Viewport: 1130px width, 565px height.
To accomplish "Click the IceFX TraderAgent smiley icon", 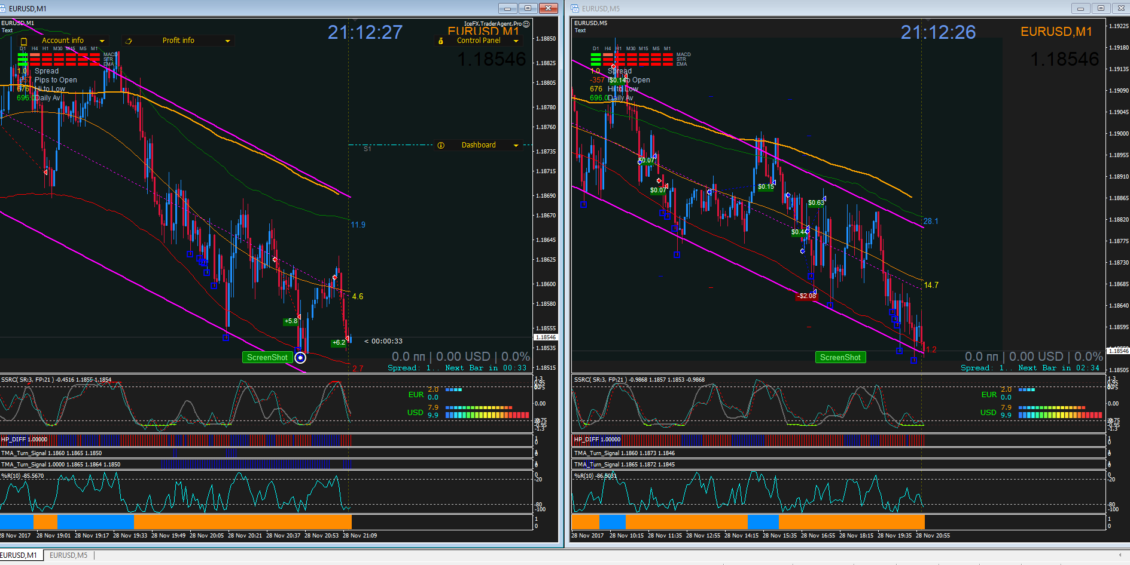I will pyautogui.click(x=526, y=24).
